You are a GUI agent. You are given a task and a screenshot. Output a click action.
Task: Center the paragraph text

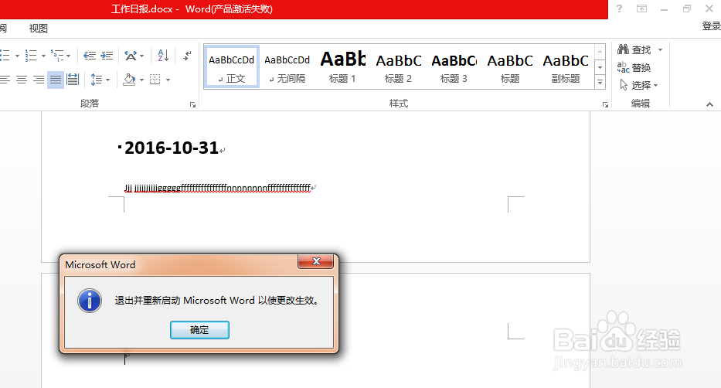(x=22, y=80)
